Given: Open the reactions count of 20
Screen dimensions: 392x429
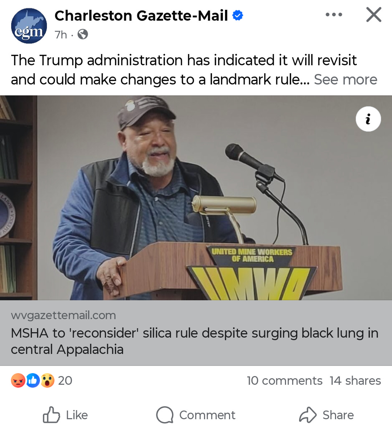Looking at the screenshot, I should click(x=65, y=380).
